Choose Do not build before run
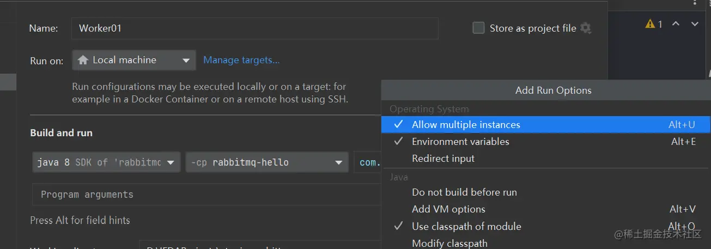 [x=546, y=192]
